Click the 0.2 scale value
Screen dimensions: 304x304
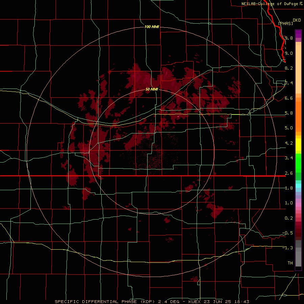[289, 218]
